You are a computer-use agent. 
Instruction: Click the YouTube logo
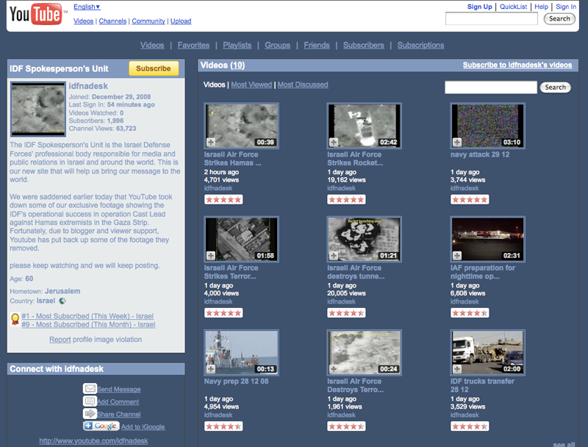35,14
